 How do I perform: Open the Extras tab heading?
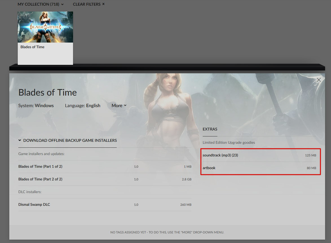click(210, 129)
